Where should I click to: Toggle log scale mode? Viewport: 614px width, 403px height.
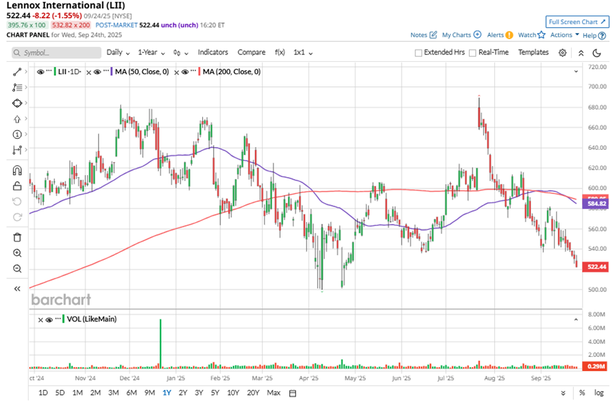coord(599,392)
